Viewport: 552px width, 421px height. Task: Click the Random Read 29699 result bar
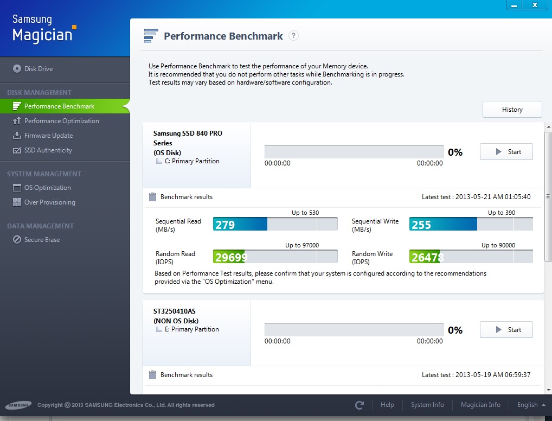[x=275, y=257]
